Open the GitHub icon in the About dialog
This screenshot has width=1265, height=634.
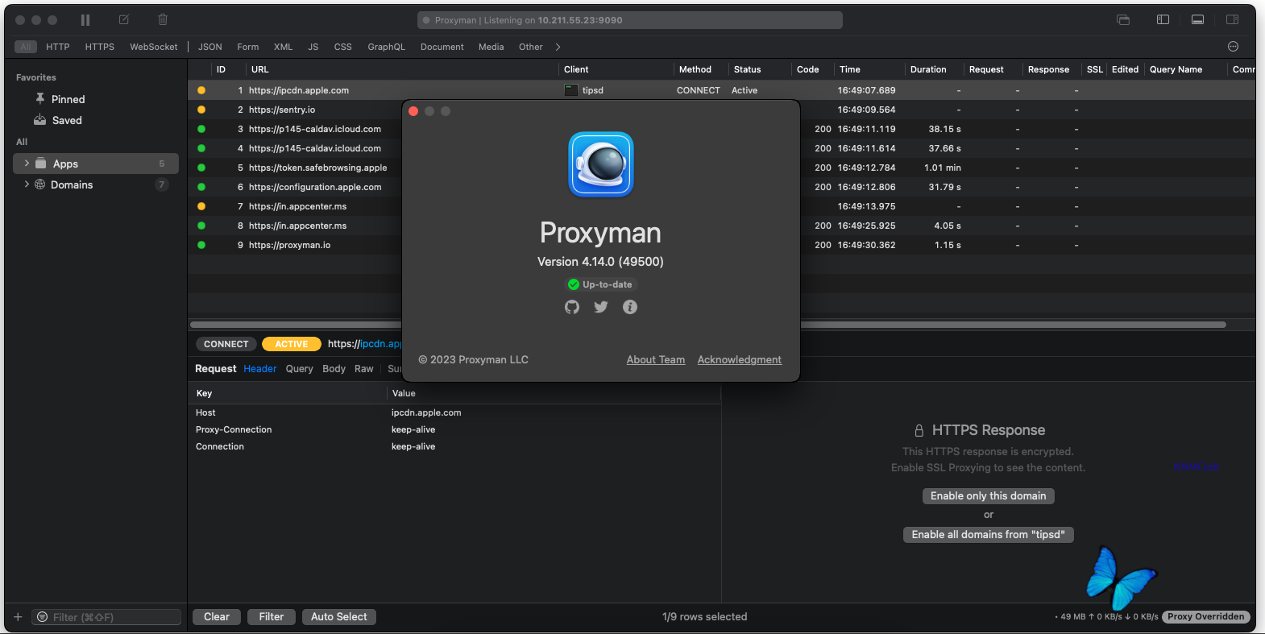572,307
